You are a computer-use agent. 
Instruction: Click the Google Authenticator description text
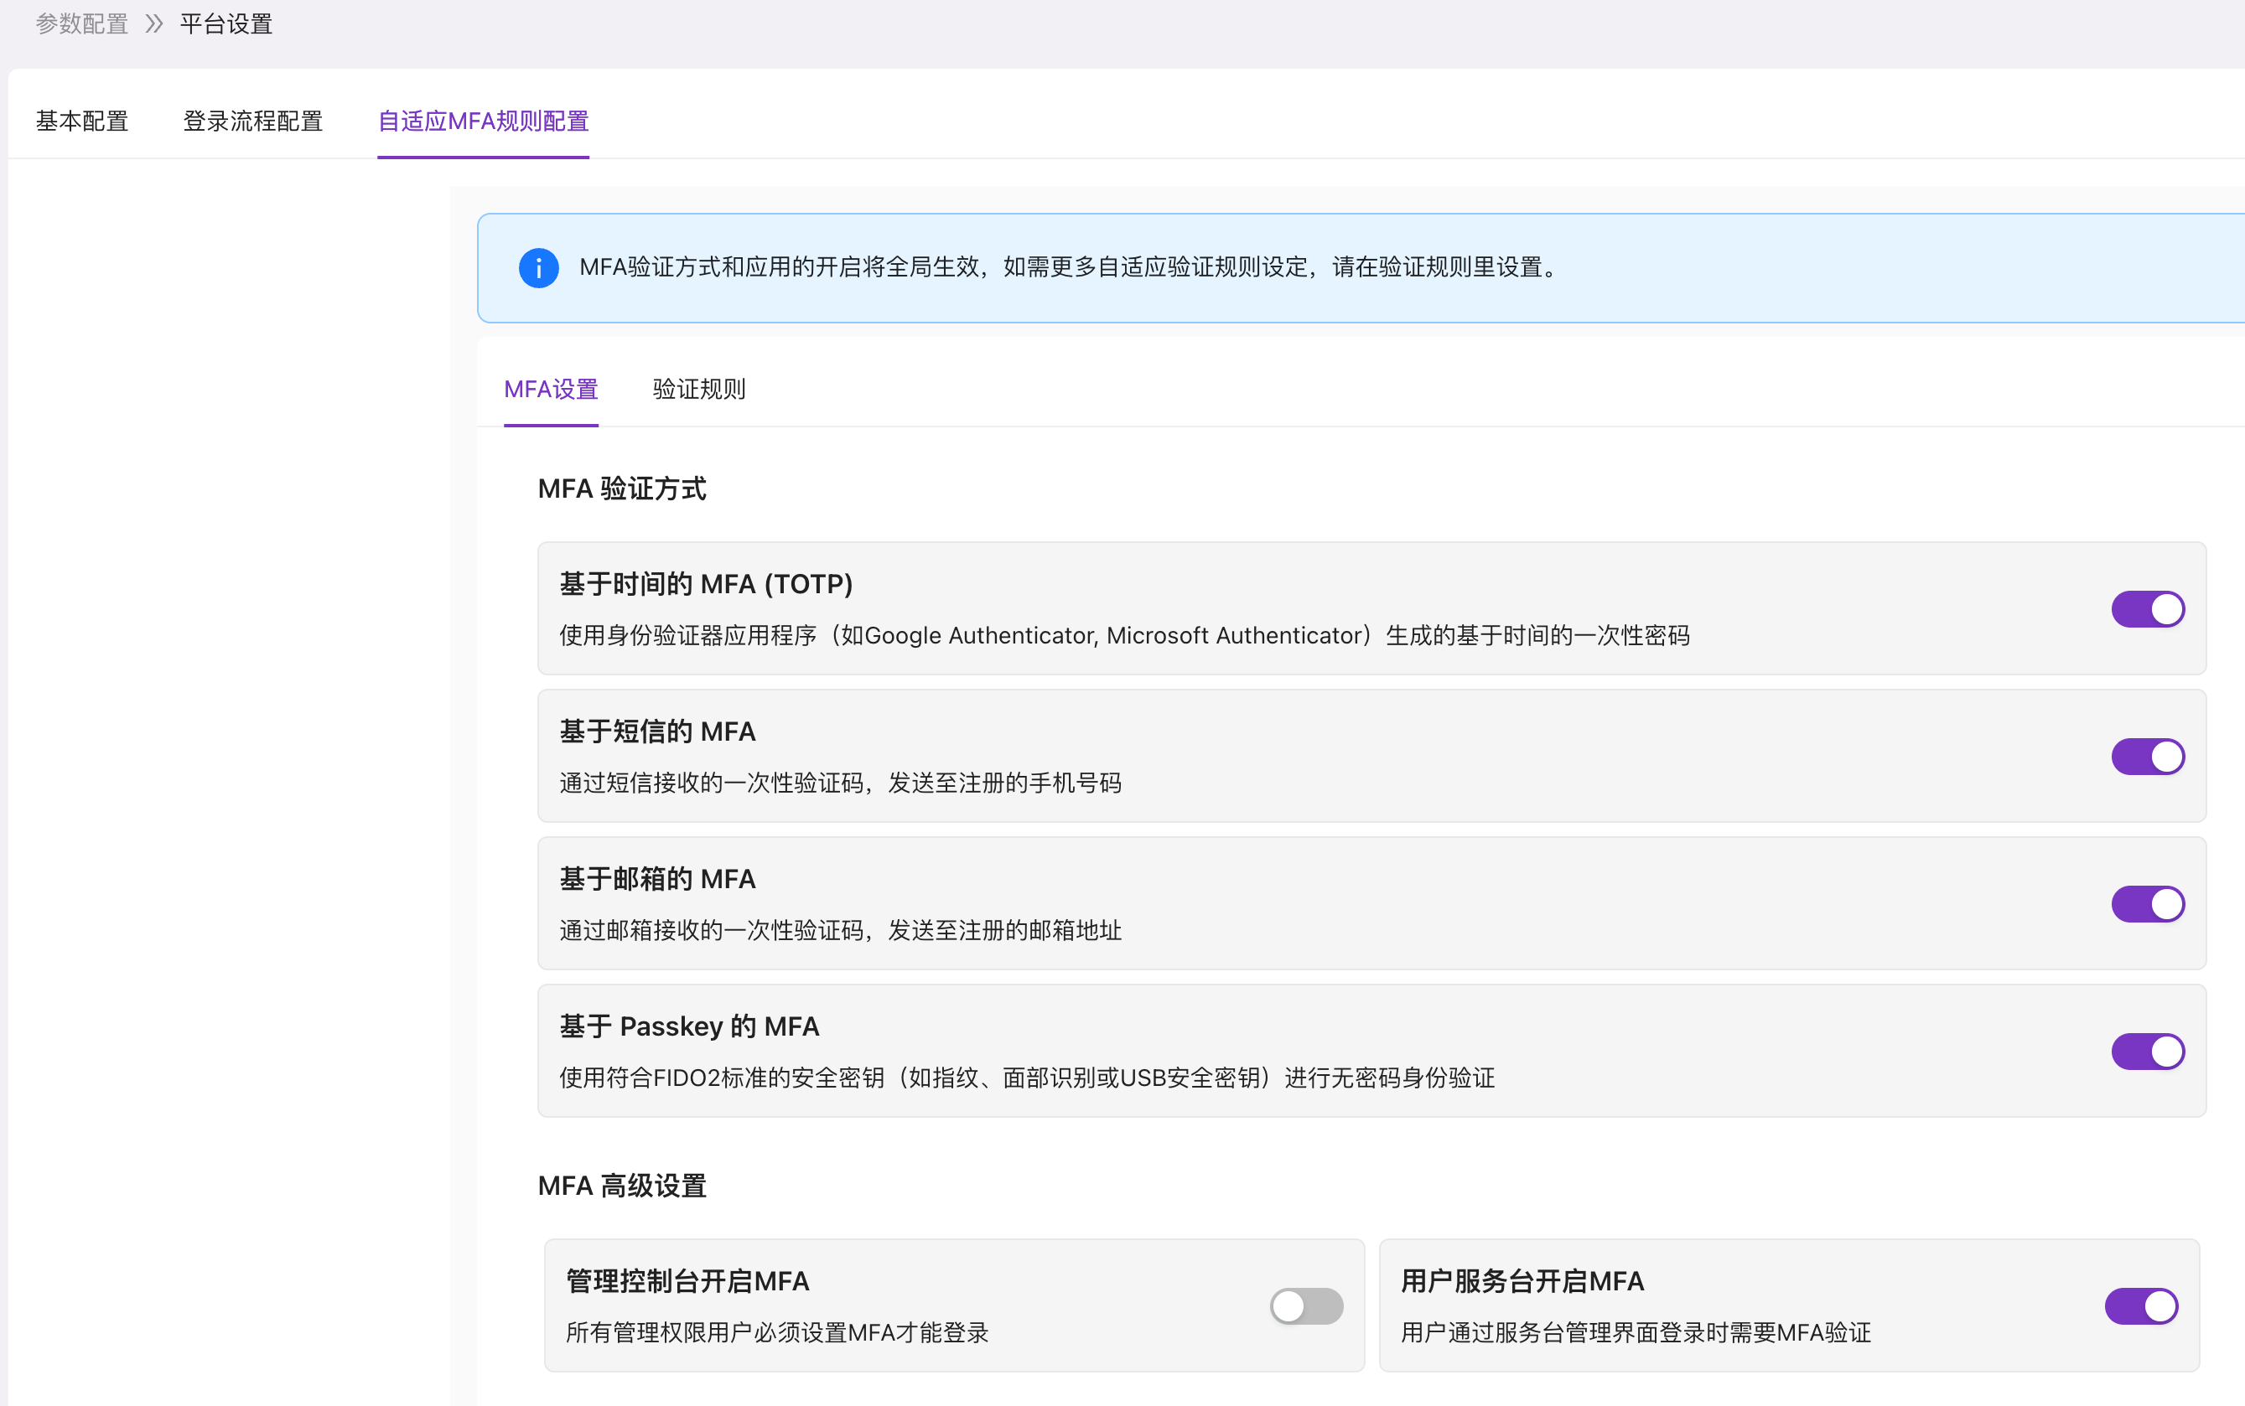pyautogui.click(x=1124, y=635)
